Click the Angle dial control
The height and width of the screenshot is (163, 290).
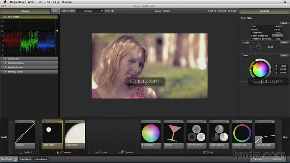tap(255, 47)
